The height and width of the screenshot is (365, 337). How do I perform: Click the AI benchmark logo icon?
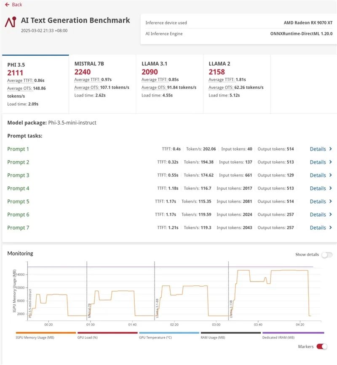pyautogui.click(x=11, y=22)
